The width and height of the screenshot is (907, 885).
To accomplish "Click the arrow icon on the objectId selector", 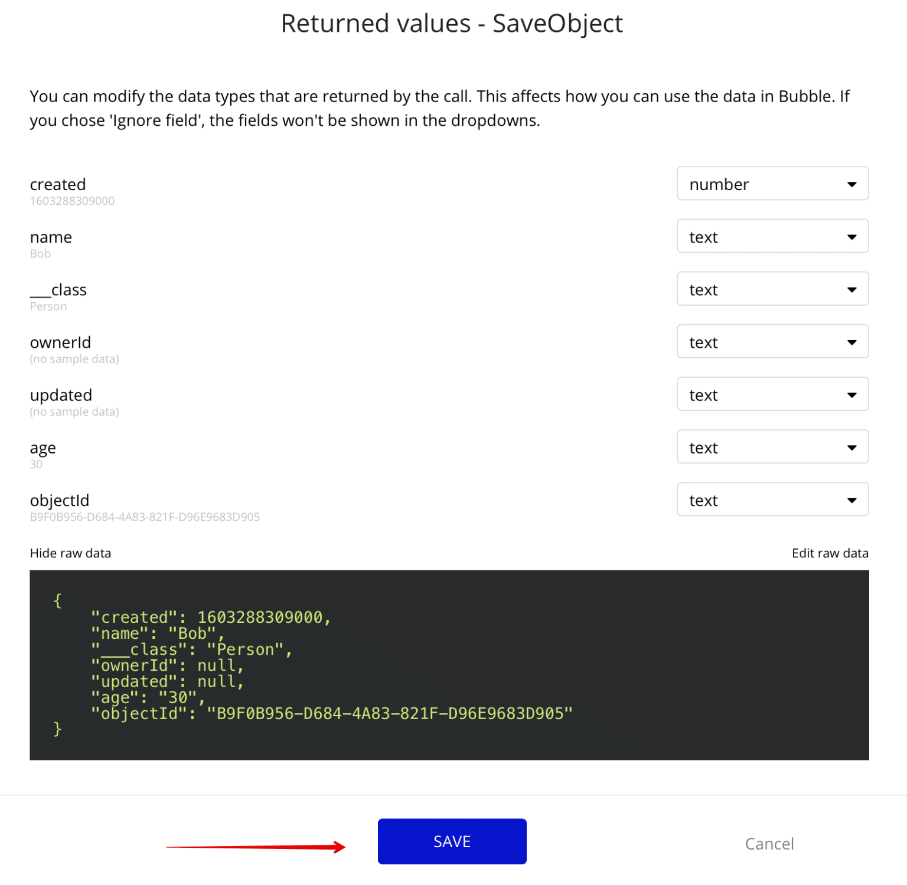I will pyautogui.click(x=852, y=499).
